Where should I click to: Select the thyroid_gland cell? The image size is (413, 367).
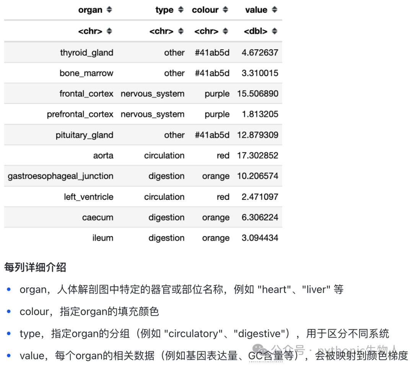[87, 53]
